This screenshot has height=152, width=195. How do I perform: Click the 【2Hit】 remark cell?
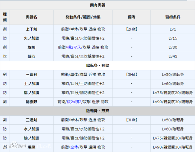(x=131, y=29)
